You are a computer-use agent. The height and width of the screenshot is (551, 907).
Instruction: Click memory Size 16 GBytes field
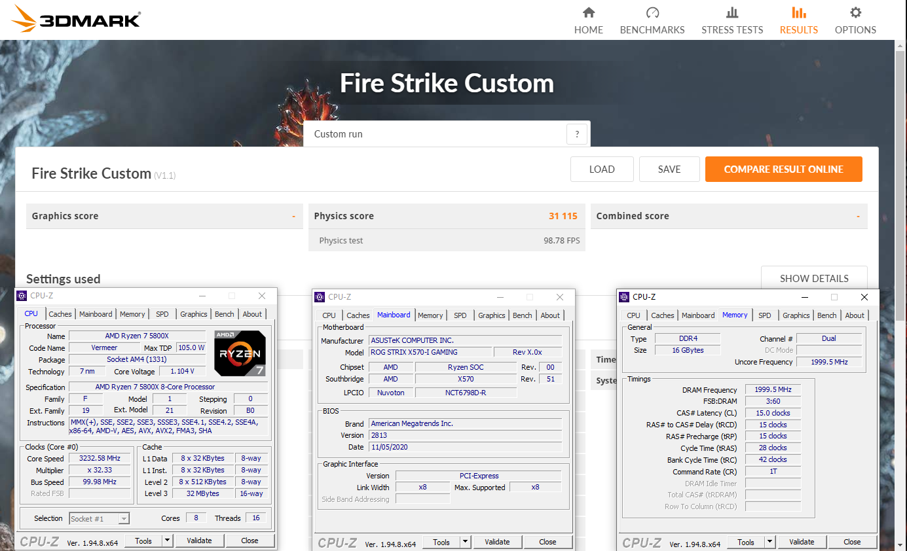coord(687,350)
